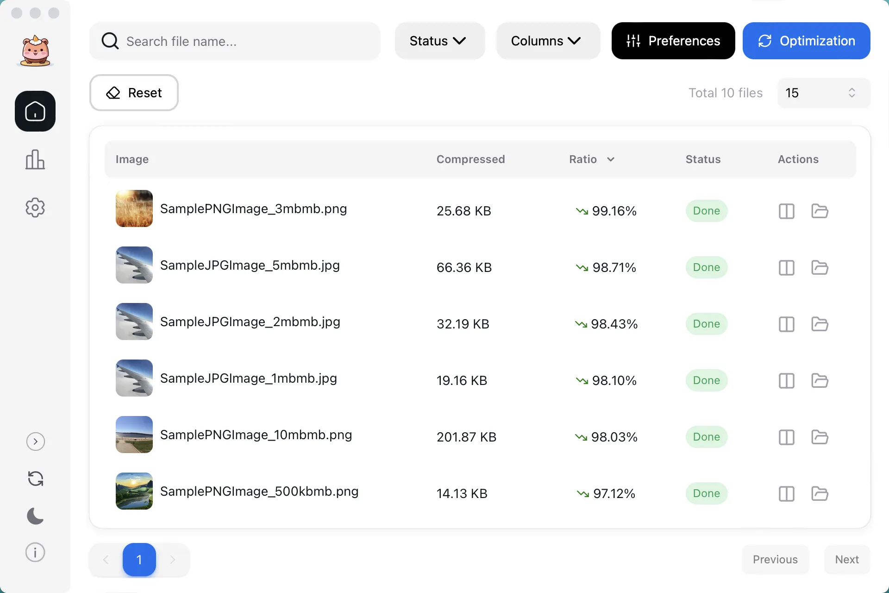Click the refresh icon in the sidebar

pyautogui.click(x=35, y=478)
